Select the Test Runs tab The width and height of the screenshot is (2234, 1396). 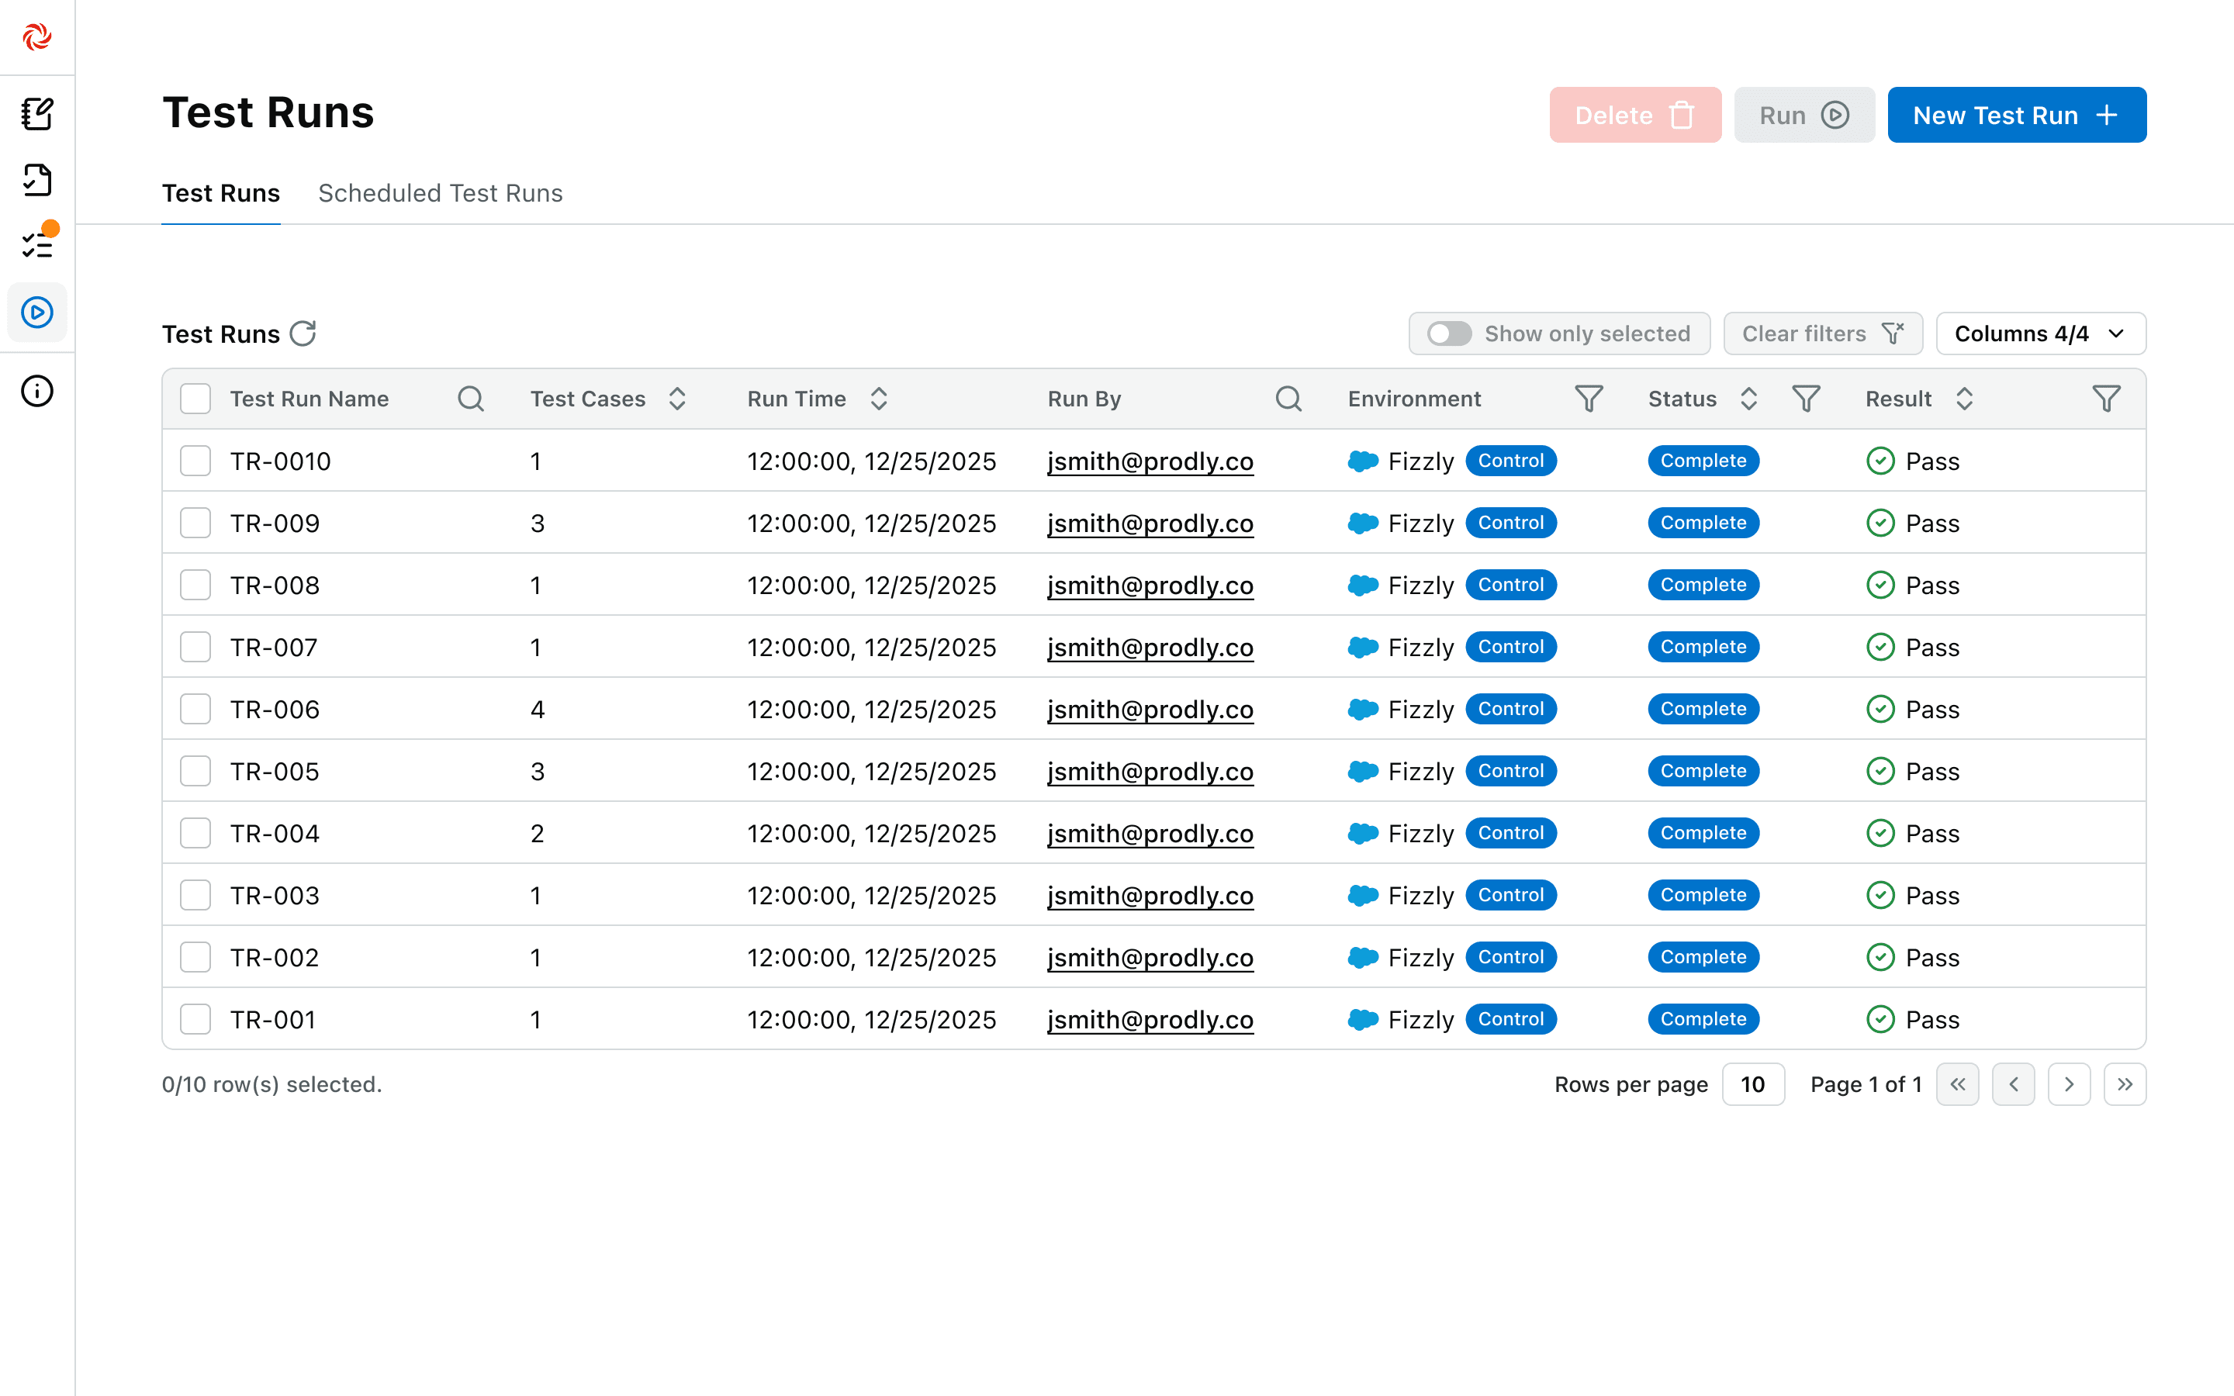coord(220,193)
